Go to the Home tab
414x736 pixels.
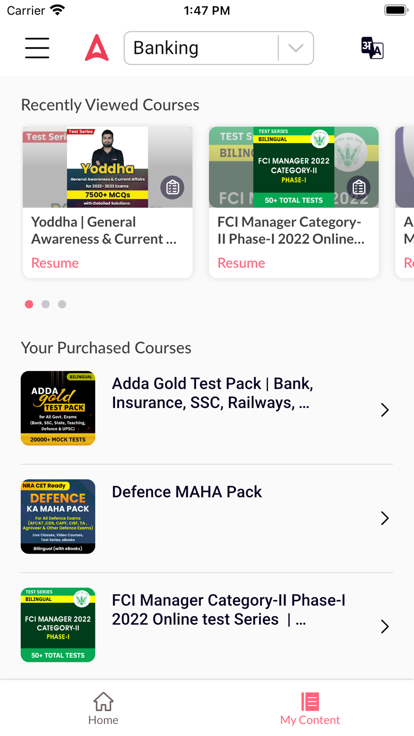(103, 708)
